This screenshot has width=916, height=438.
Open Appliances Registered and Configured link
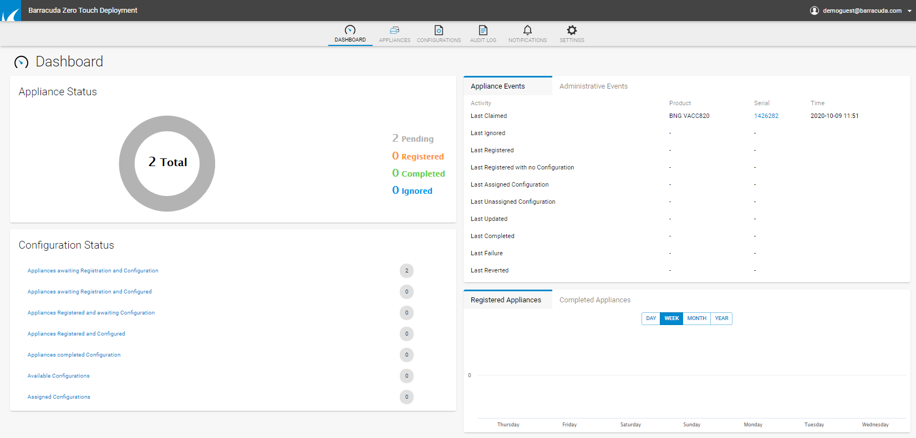(x=76, y=334)
